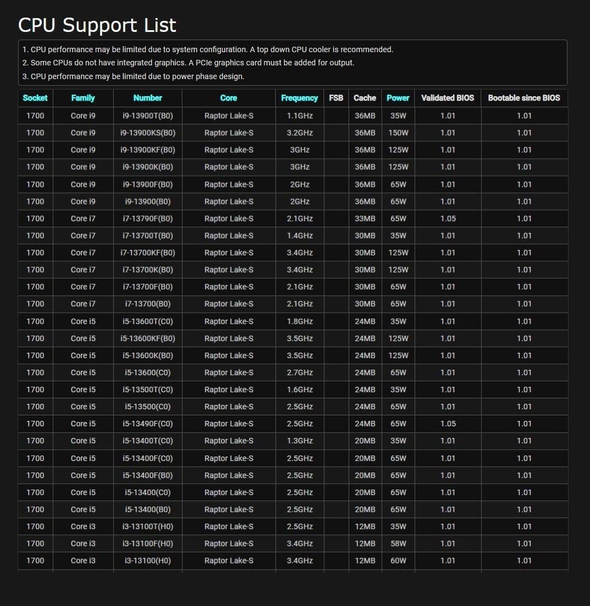Click the Core column header
590x606 pixels.
coord(229,98)
